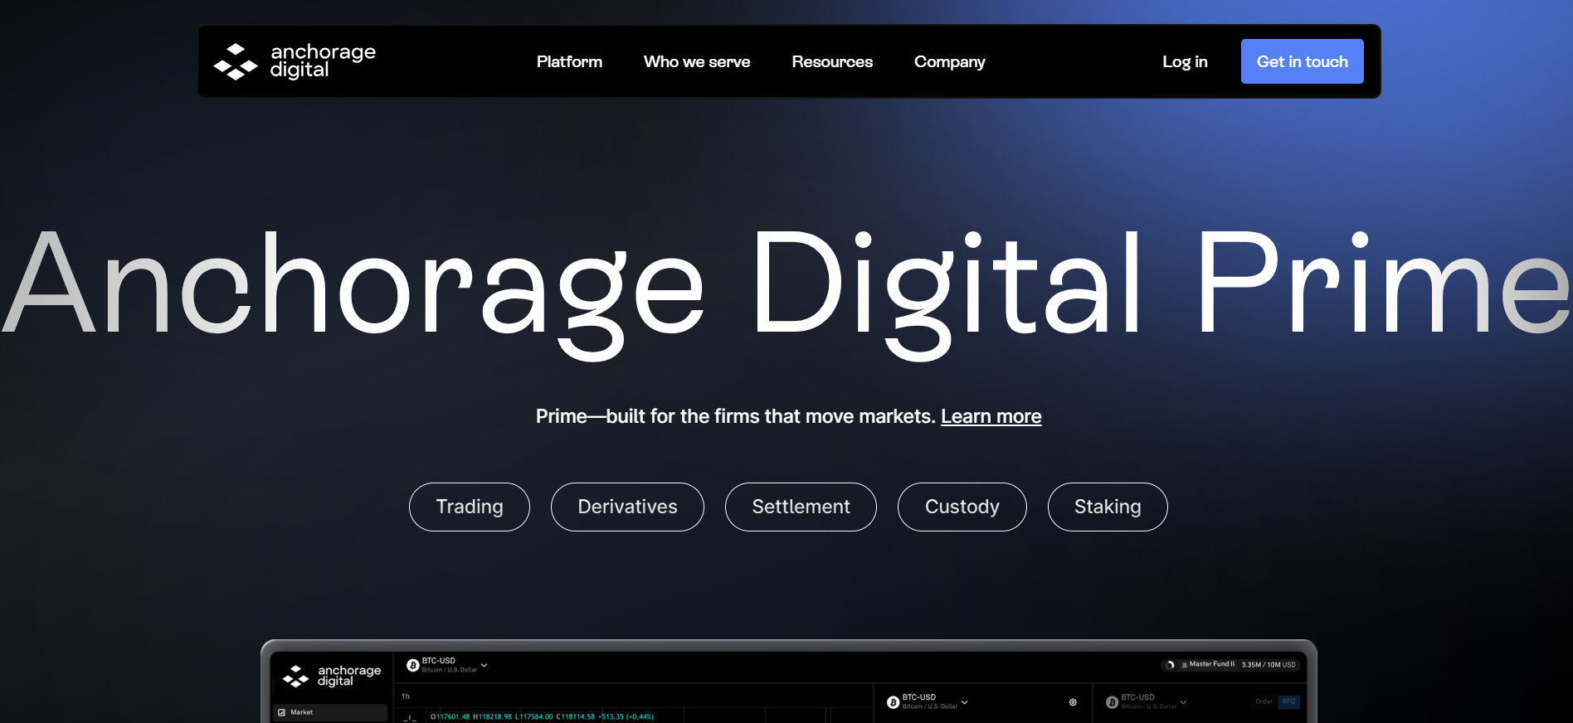Click the Bitcoin icon in middle panel
Screen dimensions: 1573x723
point(894,702)
